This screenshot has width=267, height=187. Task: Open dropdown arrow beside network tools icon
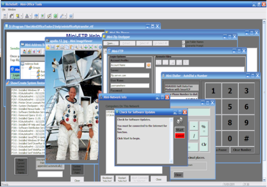click(x=31, y=16)
